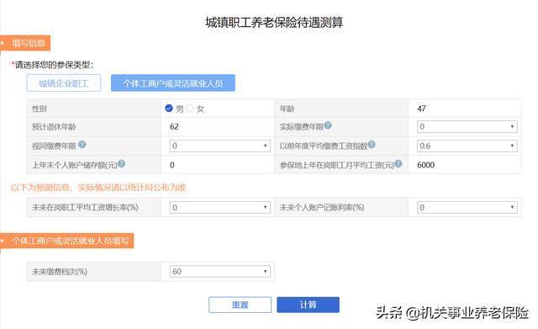
Task: Click 参保地月平均工资 field showing 6000
Action: pos(465,165)
